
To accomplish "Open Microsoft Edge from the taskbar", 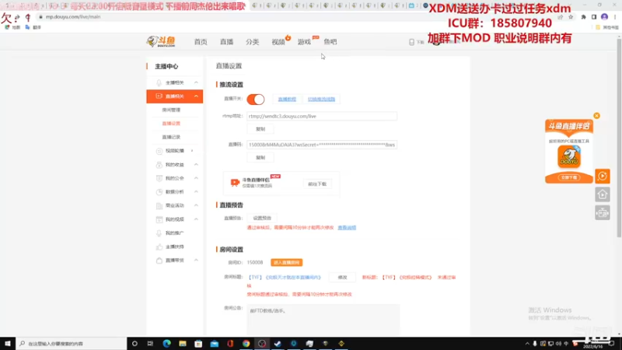I will tap(166, 343).
